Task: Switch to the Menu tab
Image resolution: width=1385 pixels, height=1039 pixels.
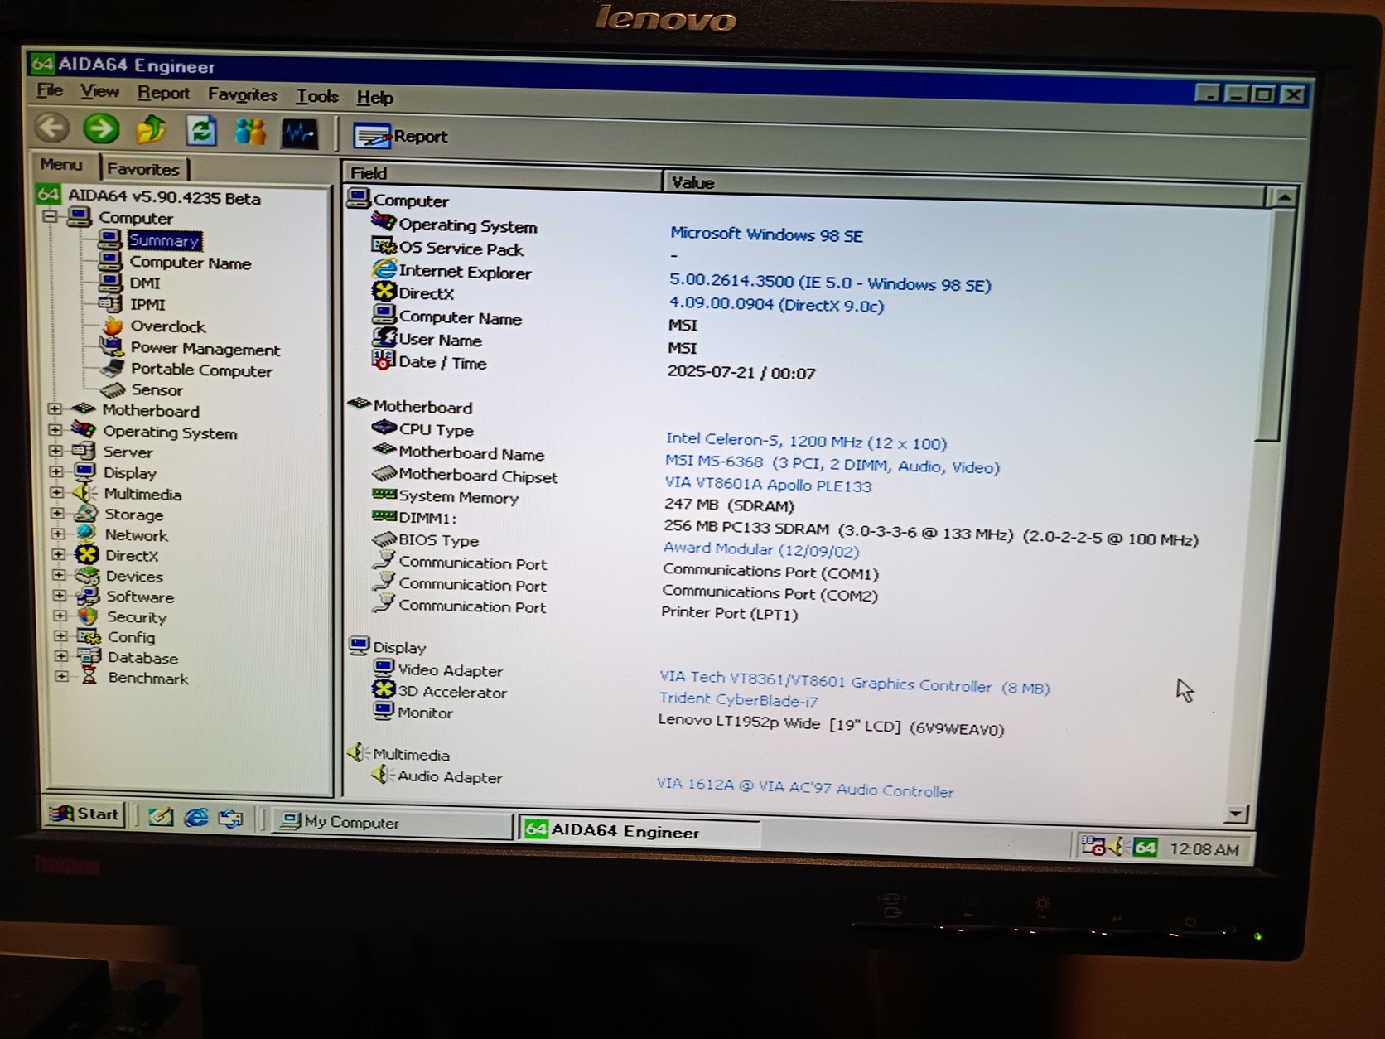Action: (61, 165)
